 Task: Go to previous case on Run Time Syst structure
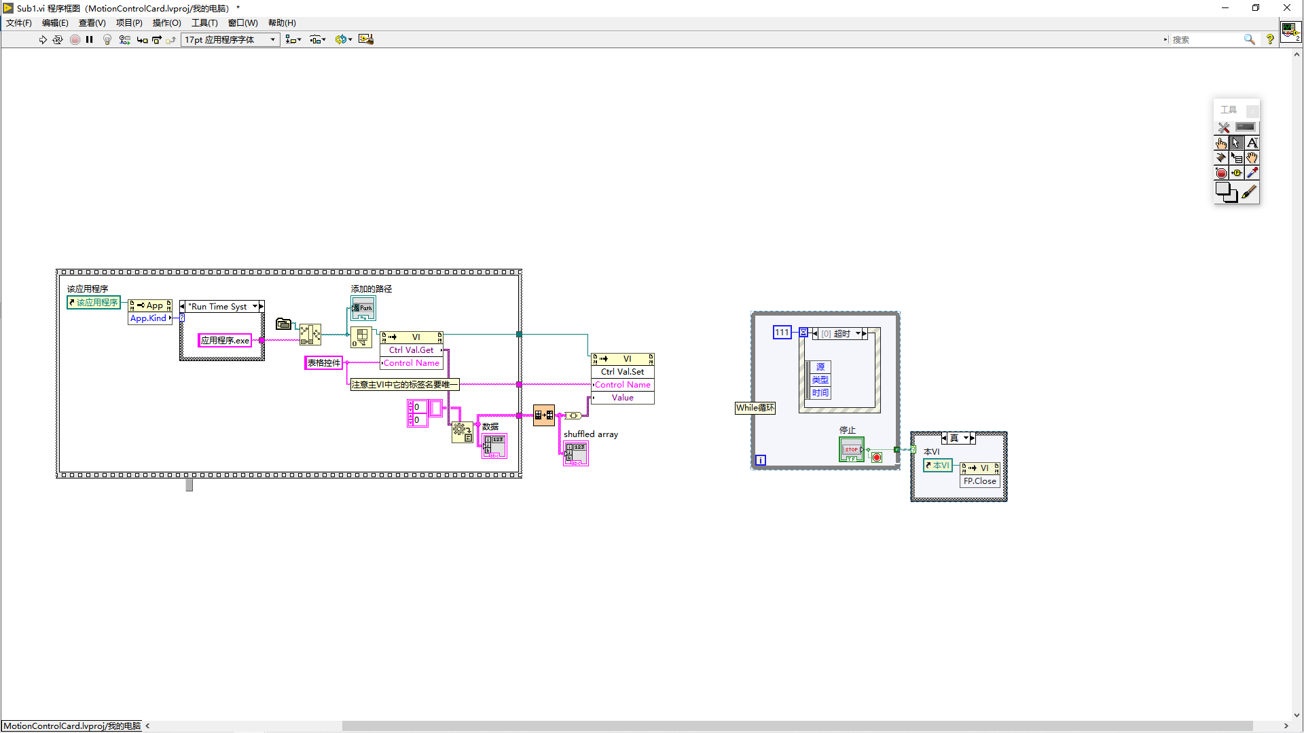coord(183,307)
